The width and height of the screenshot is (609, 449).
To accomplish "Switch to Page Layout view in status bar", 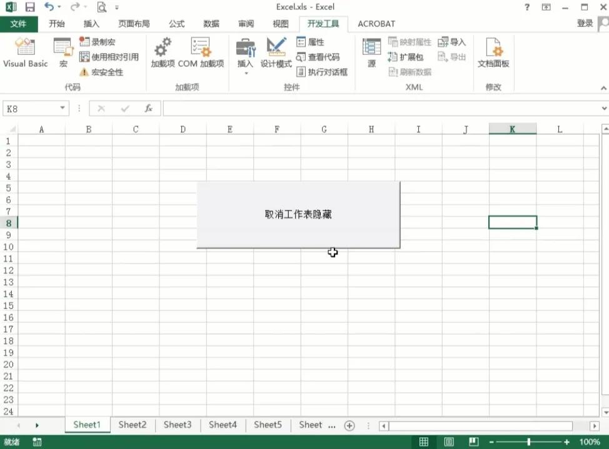I will click(449, 442).
